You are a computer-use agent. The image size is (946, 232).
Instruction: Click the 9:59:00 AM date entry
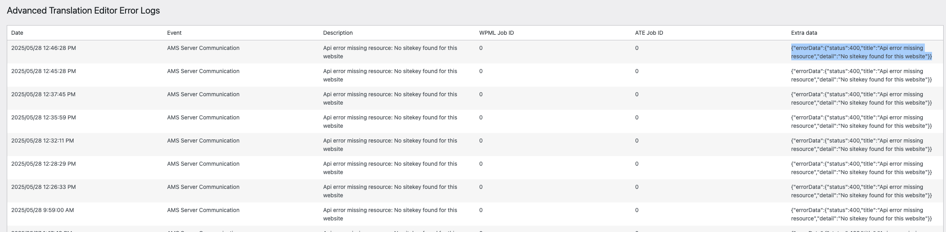click(x=42, y=210)
